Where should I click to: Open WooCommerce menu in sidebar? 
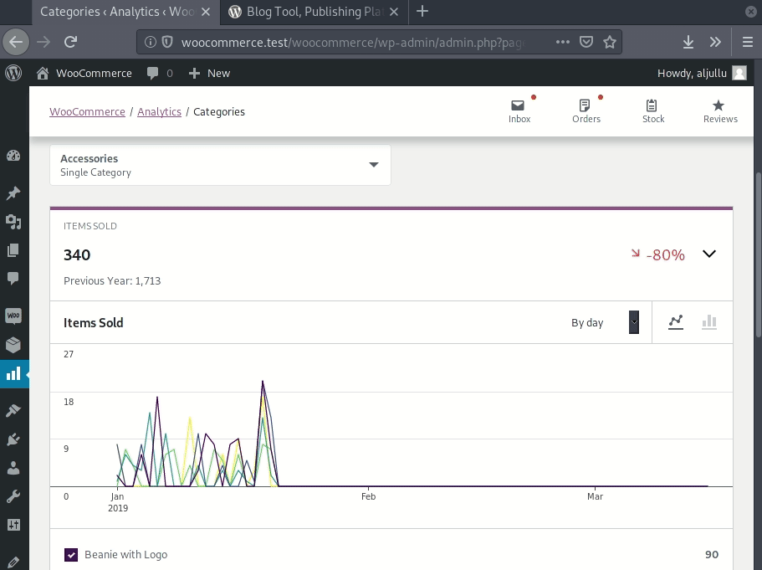click(13, 316)
